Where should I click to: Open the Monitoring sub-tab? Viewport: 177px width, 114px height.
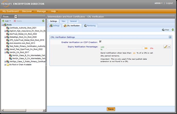pos(90,26)
